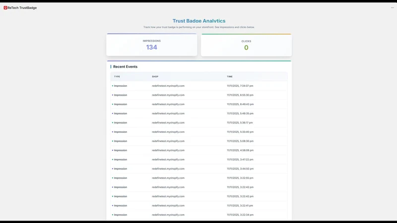Open shop link on the 6:49:43 pm row

[168, 104]
